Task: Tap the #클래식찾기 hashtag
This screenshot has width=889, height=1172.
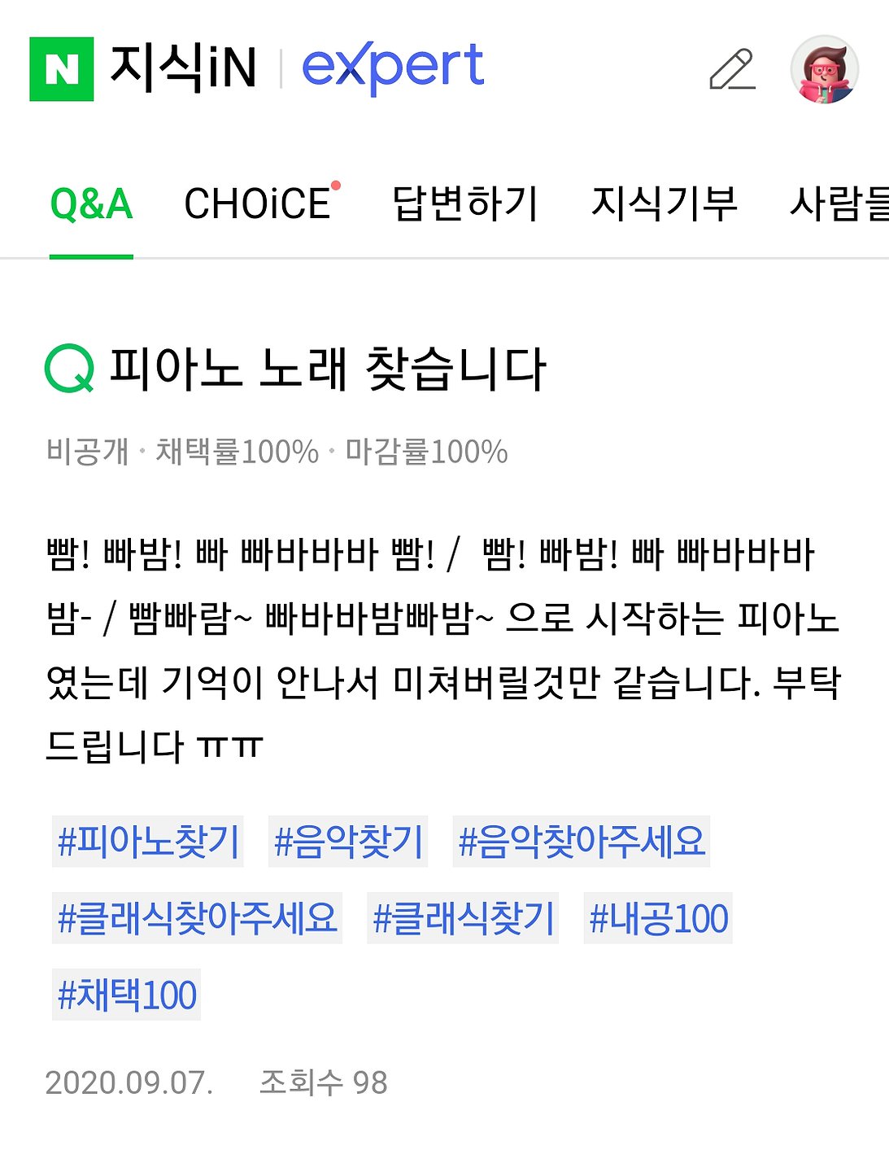Action: pyautogui.click(x=463, y=918)
